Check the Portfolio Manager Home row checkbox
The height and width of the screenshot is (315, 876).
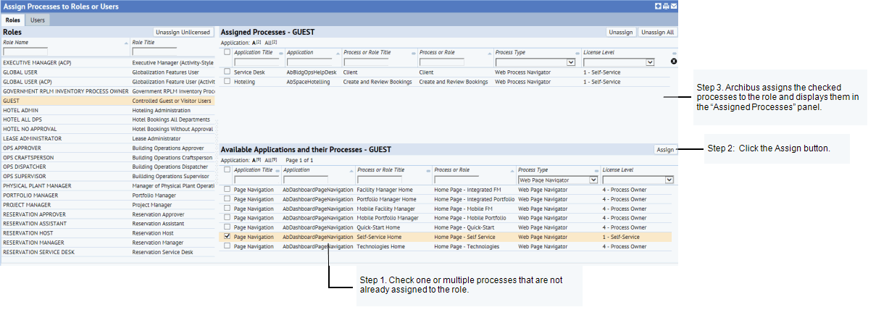pyautogui.click(x=227, y=199)
